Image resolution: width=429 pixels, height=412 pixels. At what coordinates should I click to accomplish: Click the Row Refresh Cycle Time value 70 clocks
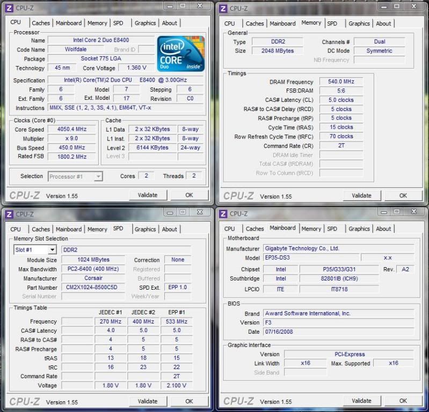(x=341, y=136)
